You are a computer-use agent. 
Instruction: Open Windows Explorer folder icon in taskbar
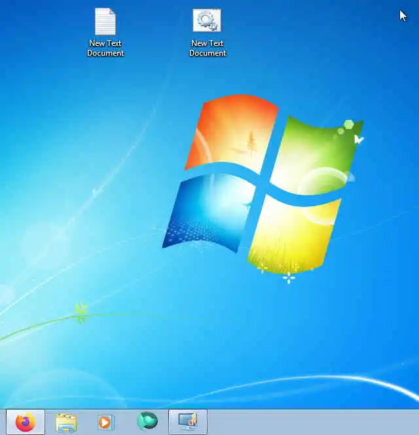[x=66, y=423]
